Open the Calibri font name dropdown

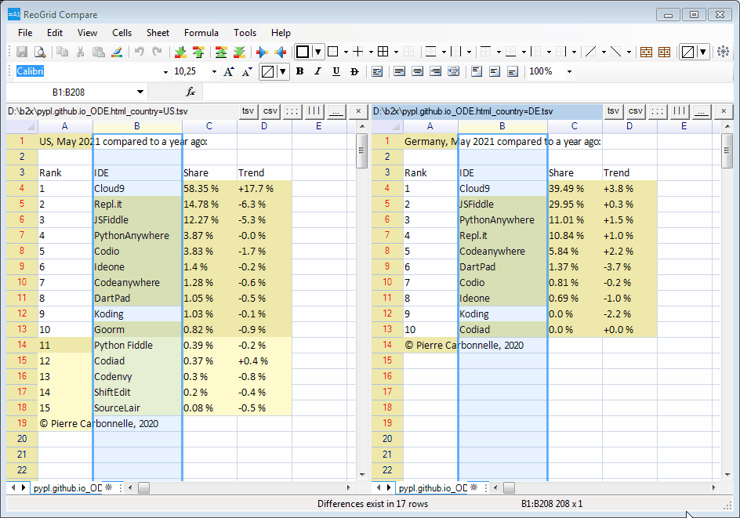(165, 72)
